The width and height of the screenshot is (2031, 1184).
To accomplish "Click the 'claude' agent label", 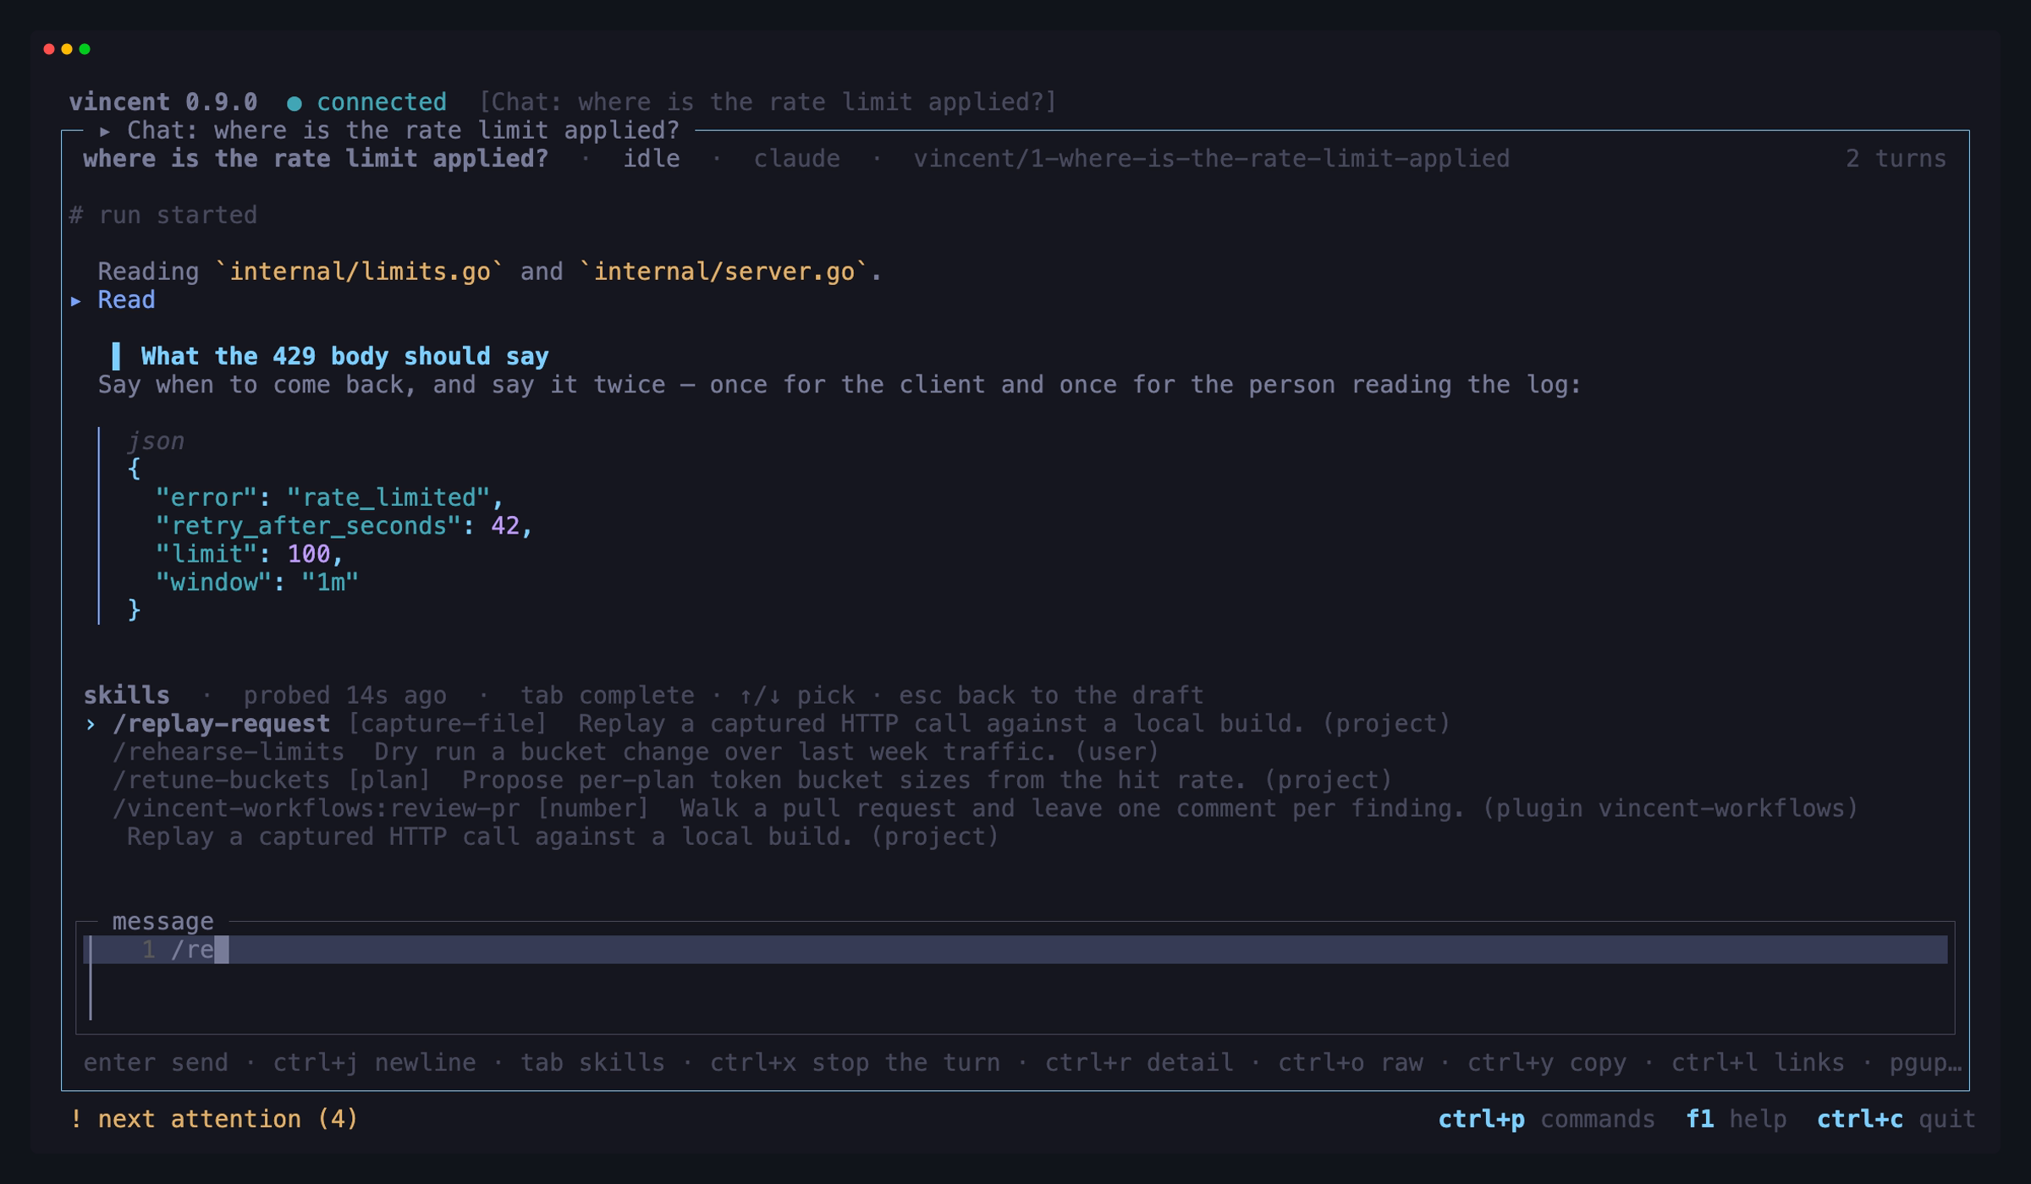I will (797, 159).
